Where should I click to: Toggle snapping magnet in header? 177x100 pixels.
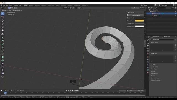[x=74, y=8]
